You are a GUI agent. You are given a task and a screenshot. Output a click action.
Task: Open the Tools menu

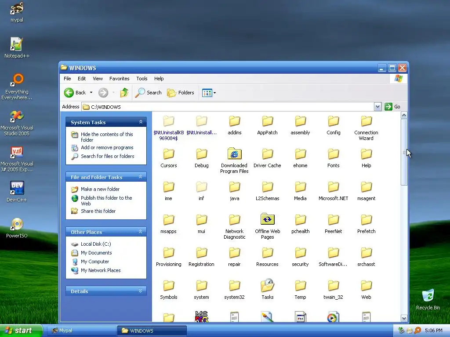coord(142,79)
